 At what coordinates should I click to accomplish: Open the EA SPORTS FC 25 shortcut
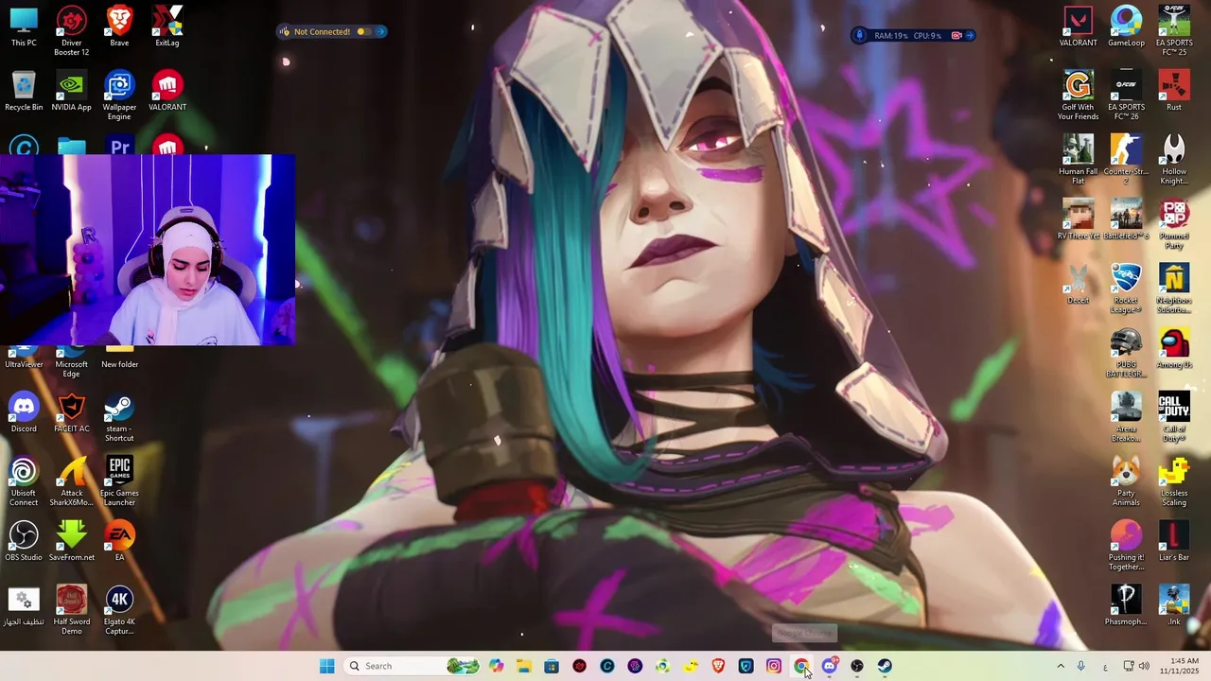point(1174,30)
